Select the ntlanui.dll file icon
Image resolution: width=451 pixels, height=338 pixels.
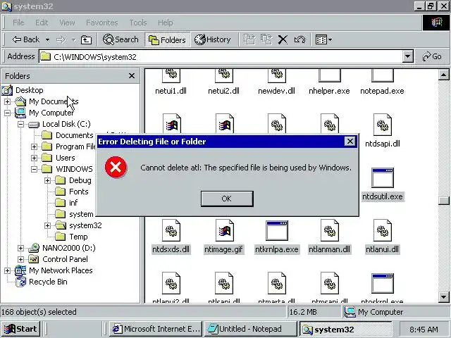coord(383,230)
